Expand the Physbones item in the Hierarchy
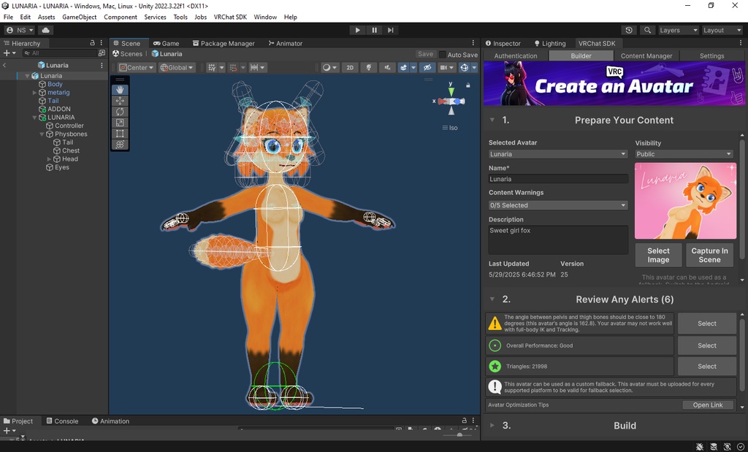The height and width of the screenshot is (452, 748). [x=42, y=134]
